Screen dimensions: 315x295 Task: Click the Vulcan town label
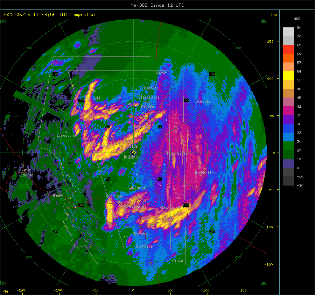coord(178,261)
